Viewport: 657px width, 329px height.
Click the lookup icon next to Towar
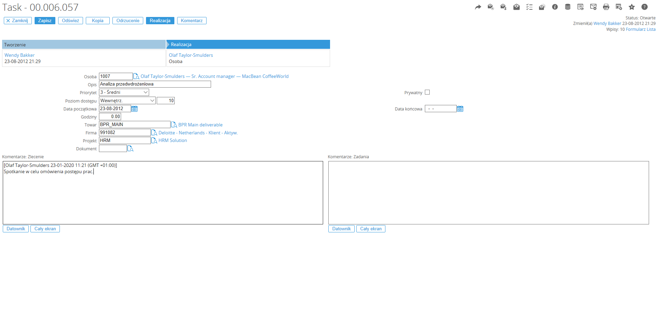pos(174,125)
